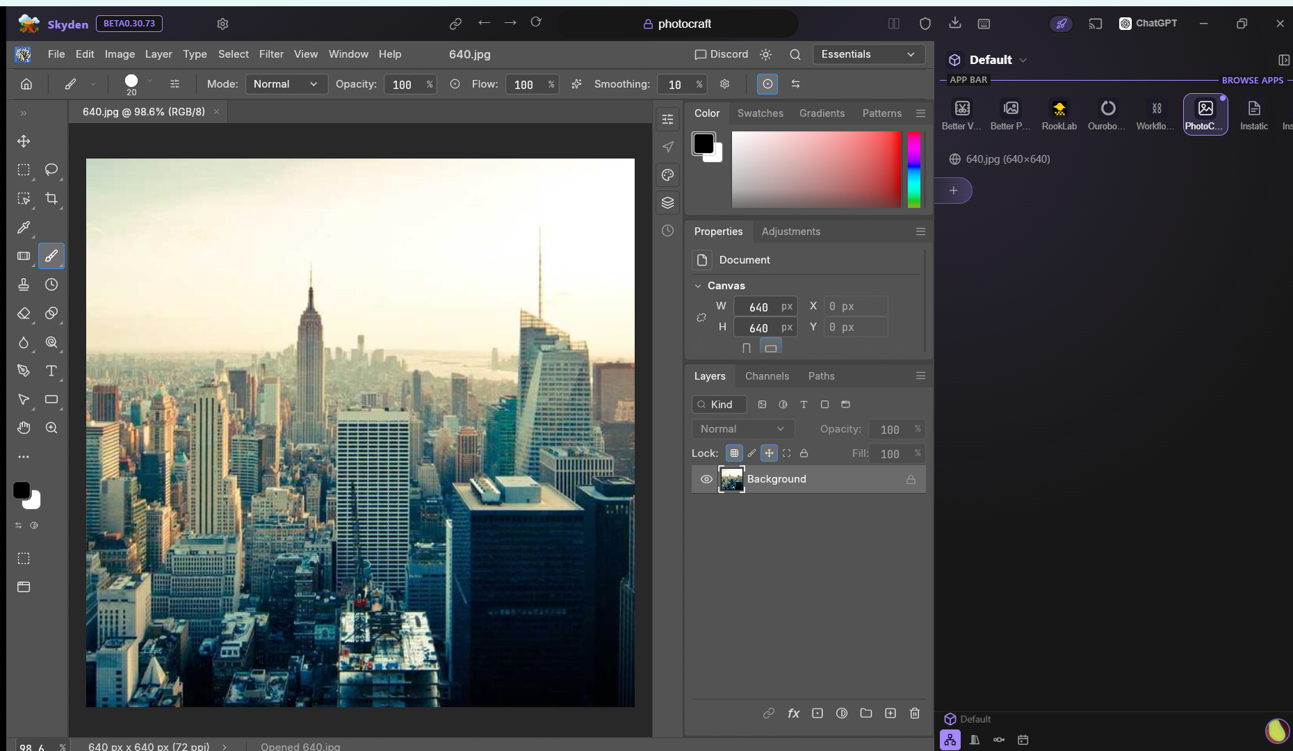Screen dimensions: 1293x751
Task: Open layer blend mode Normal dropdown
Action: click(x=742, y=429)
